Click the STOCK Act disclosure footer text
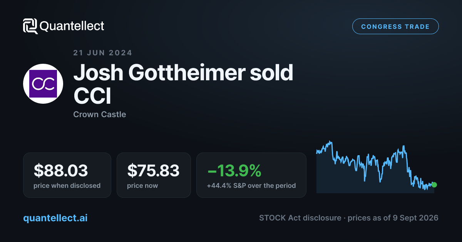Image resolution: width=462 pixels, height=242 pixels. (x=300, y=218)
